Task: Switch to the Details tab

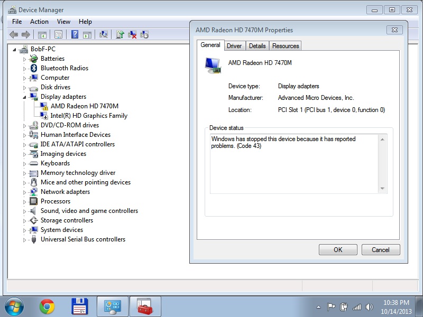Action: [257, 46]
